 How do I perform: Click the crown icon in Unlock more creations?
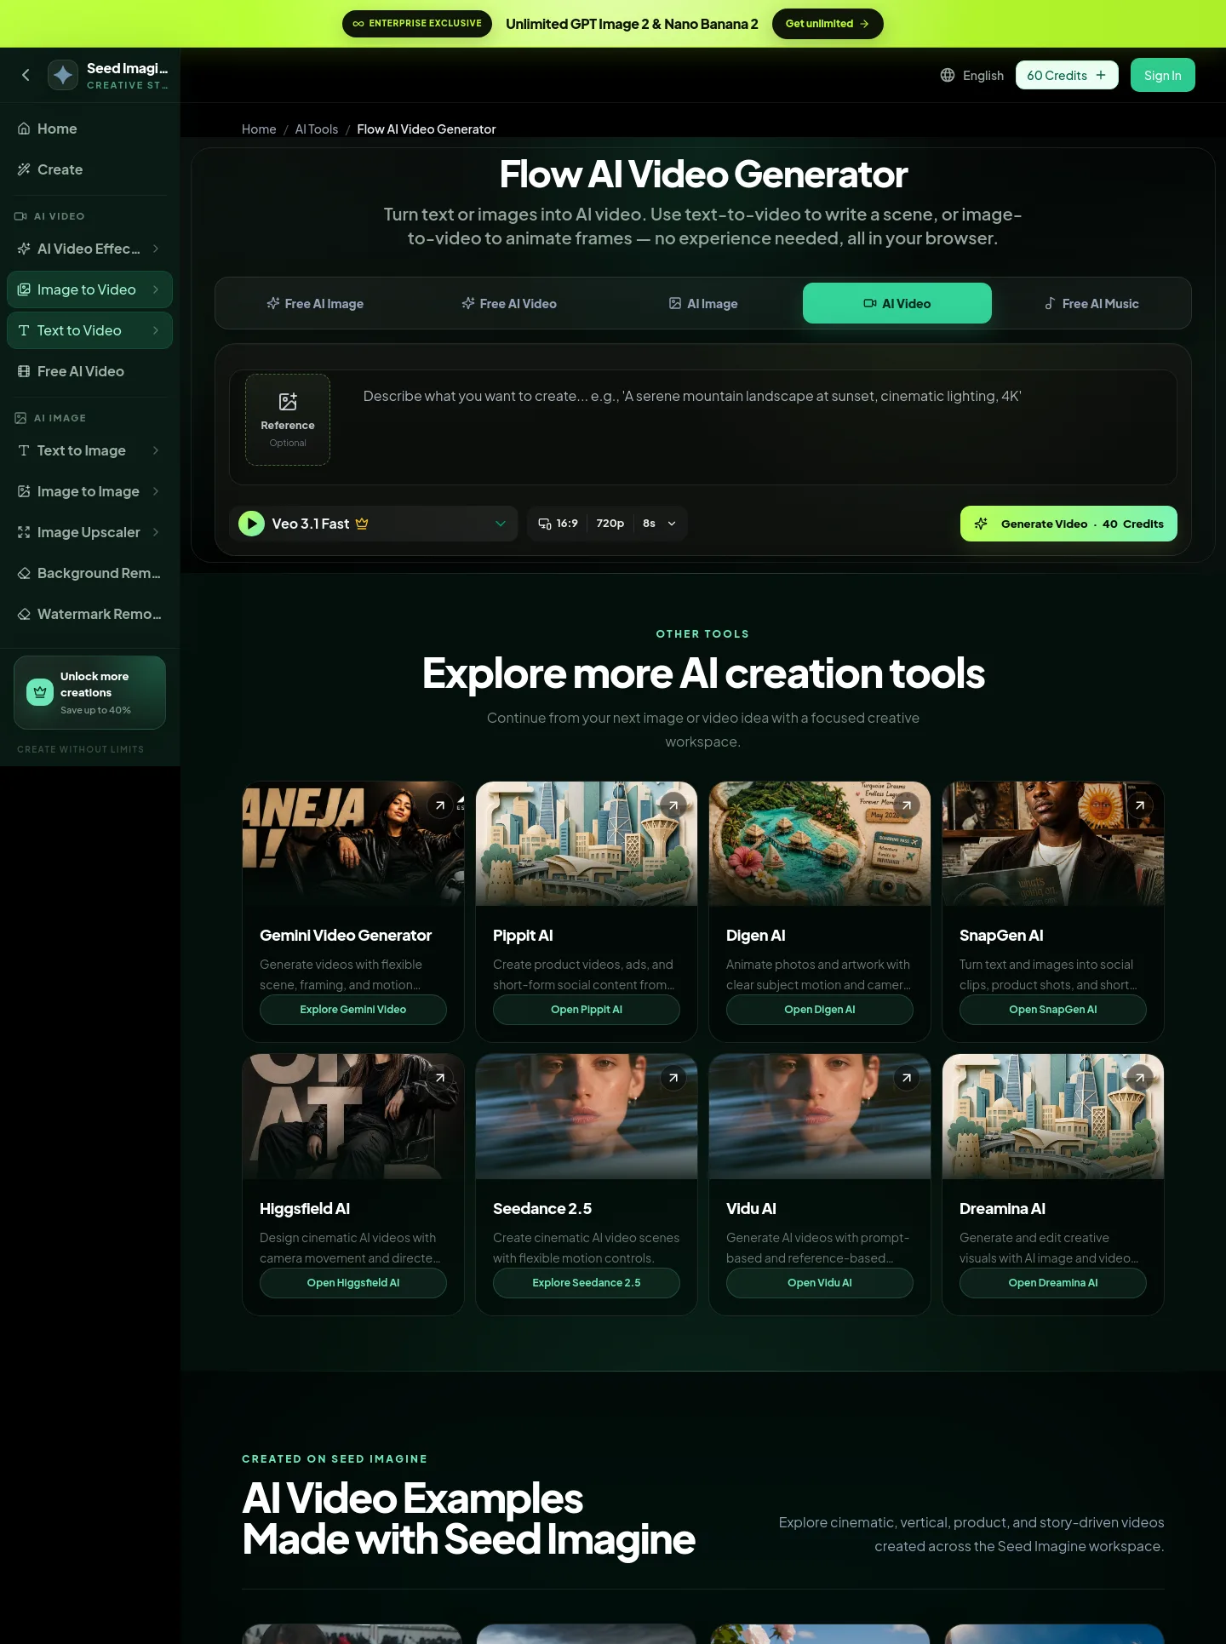[40, 692]
